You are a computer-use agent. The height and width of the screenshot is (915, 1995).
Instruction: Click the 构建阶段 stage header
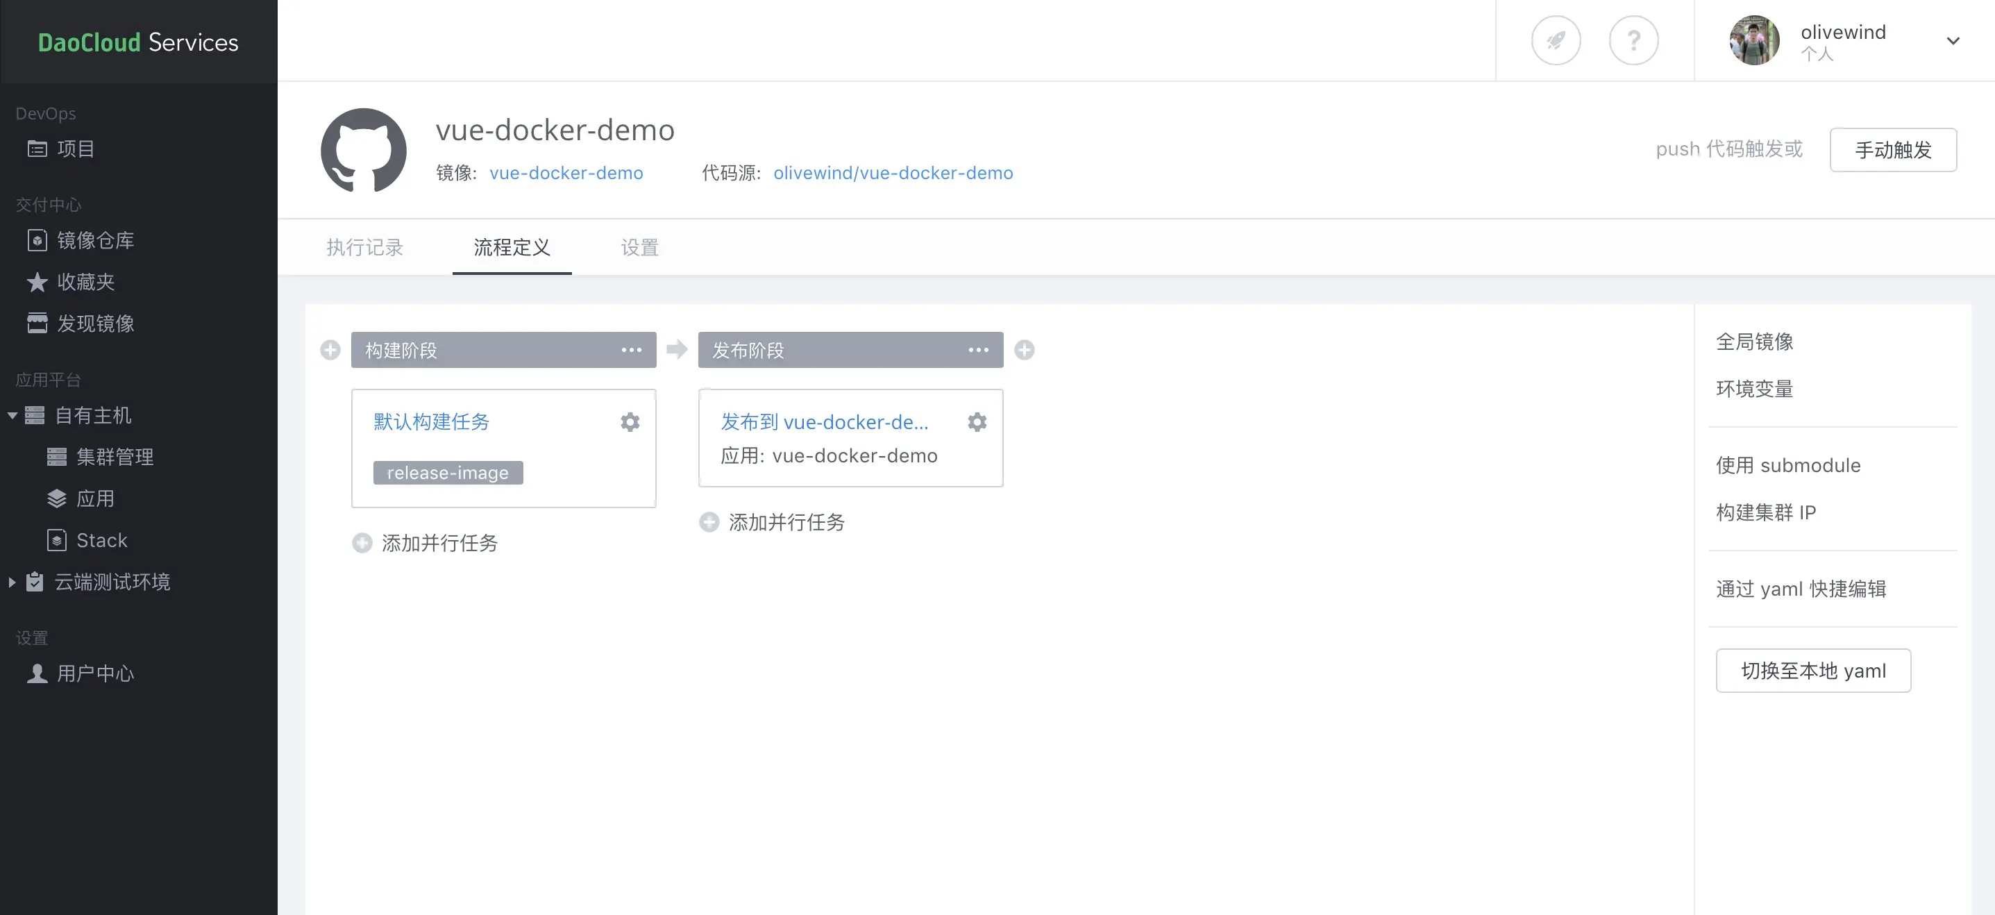tap(503, 350)
